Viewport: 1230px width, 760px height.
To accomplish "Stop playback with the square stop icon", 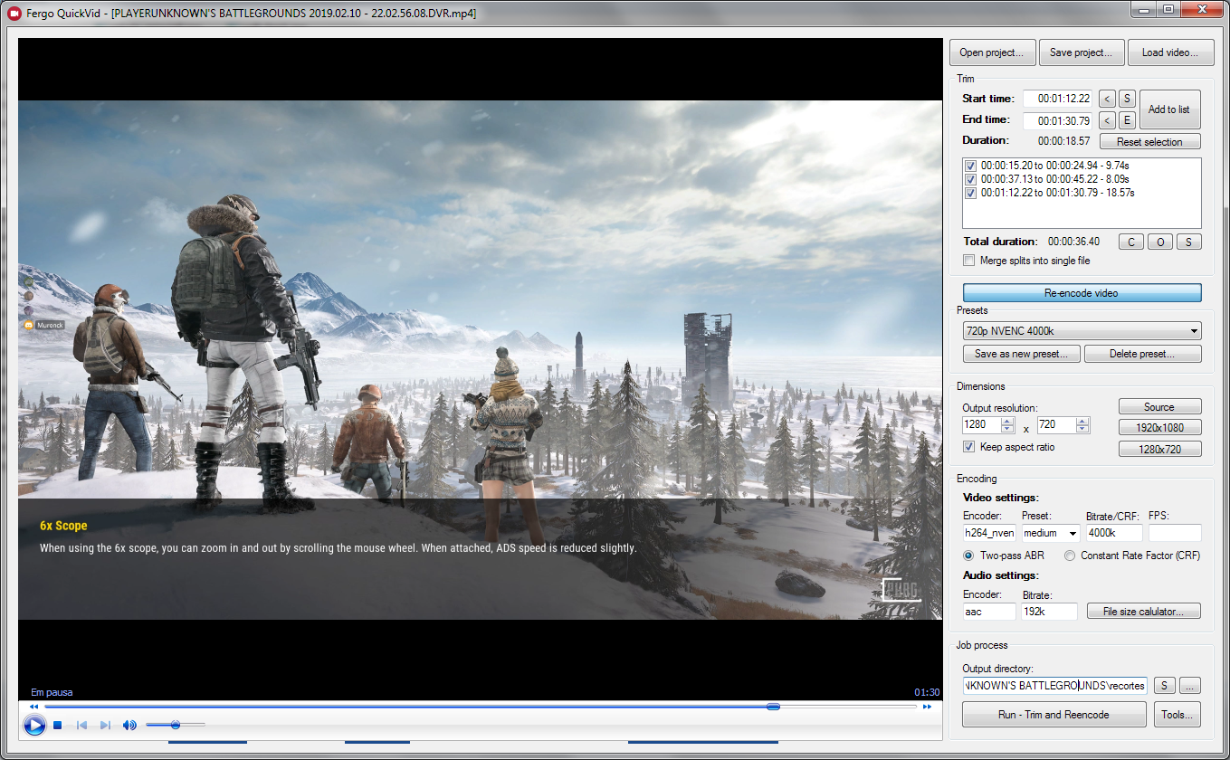I will [x=57, y=725].
